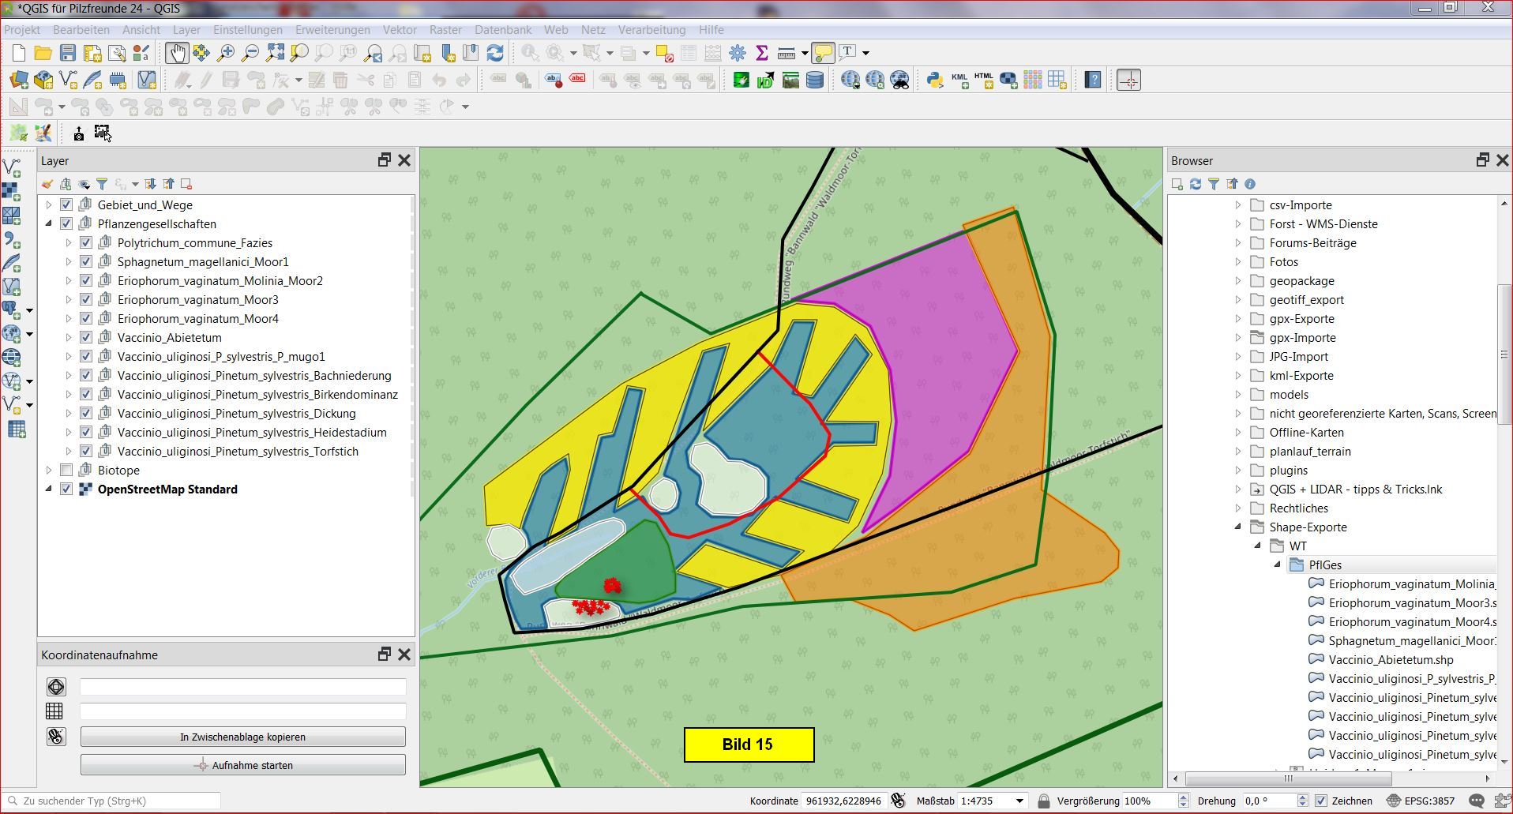
Task: Expand the Fotos folder in Browser
Action: pos(1238,262)
